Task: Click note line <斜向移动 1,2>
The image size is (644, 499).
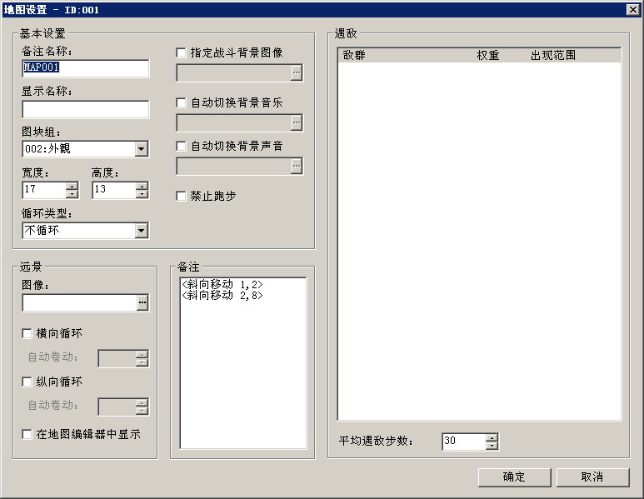Action: pos(222,284)
